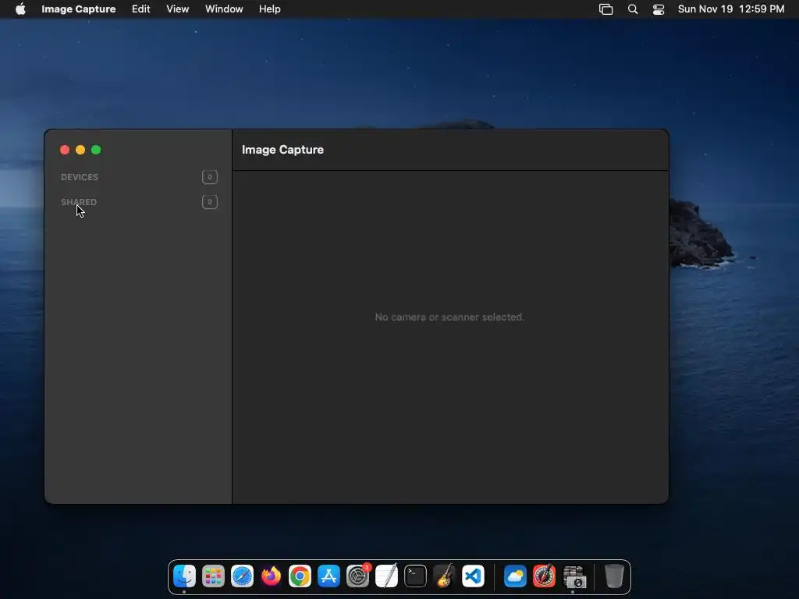This screenshot has height=599, width=799.
Task: Click the date and time in menu bar
Action: pos(730,9)
